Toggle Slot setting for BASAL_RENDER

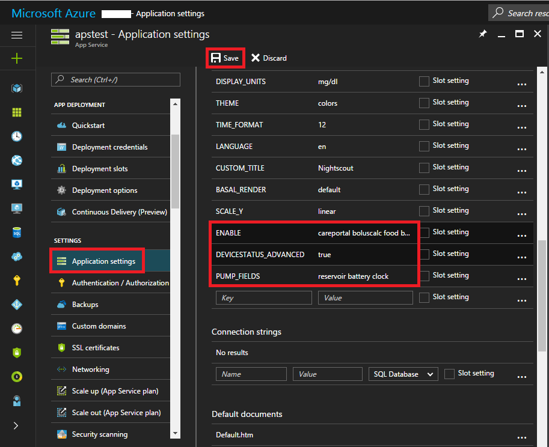pyautogui.click(x=424, y=190)
